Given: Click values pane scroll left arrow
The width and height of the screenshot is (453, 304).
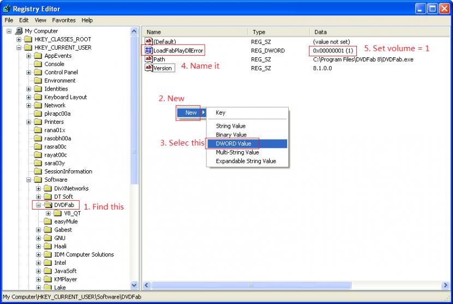Looking at the screenshot, I should (x=146, y=285).
